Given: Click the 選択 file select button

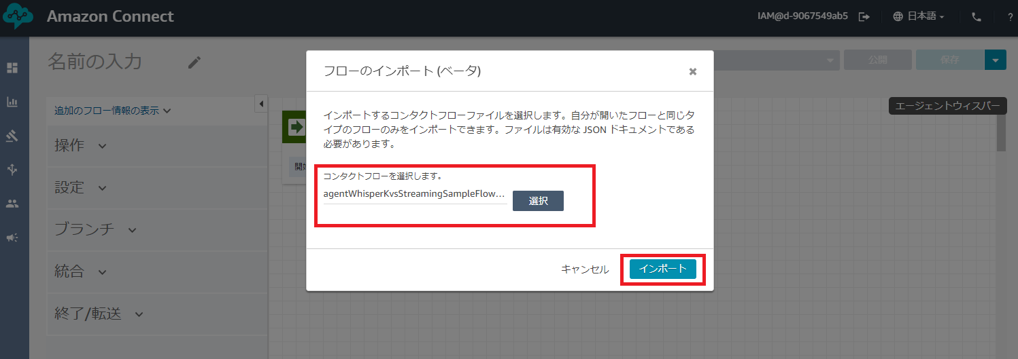Looking at the screenshot, I should [538, 201].
